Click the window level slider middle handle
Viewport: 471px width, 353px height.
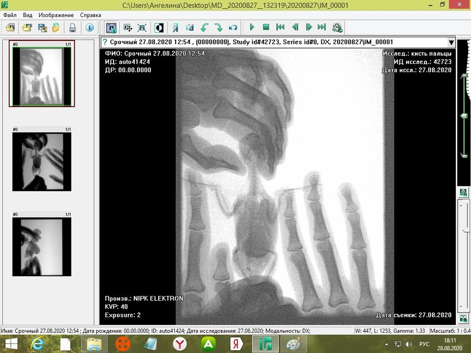pyautogui.click(x=463, y=115)
